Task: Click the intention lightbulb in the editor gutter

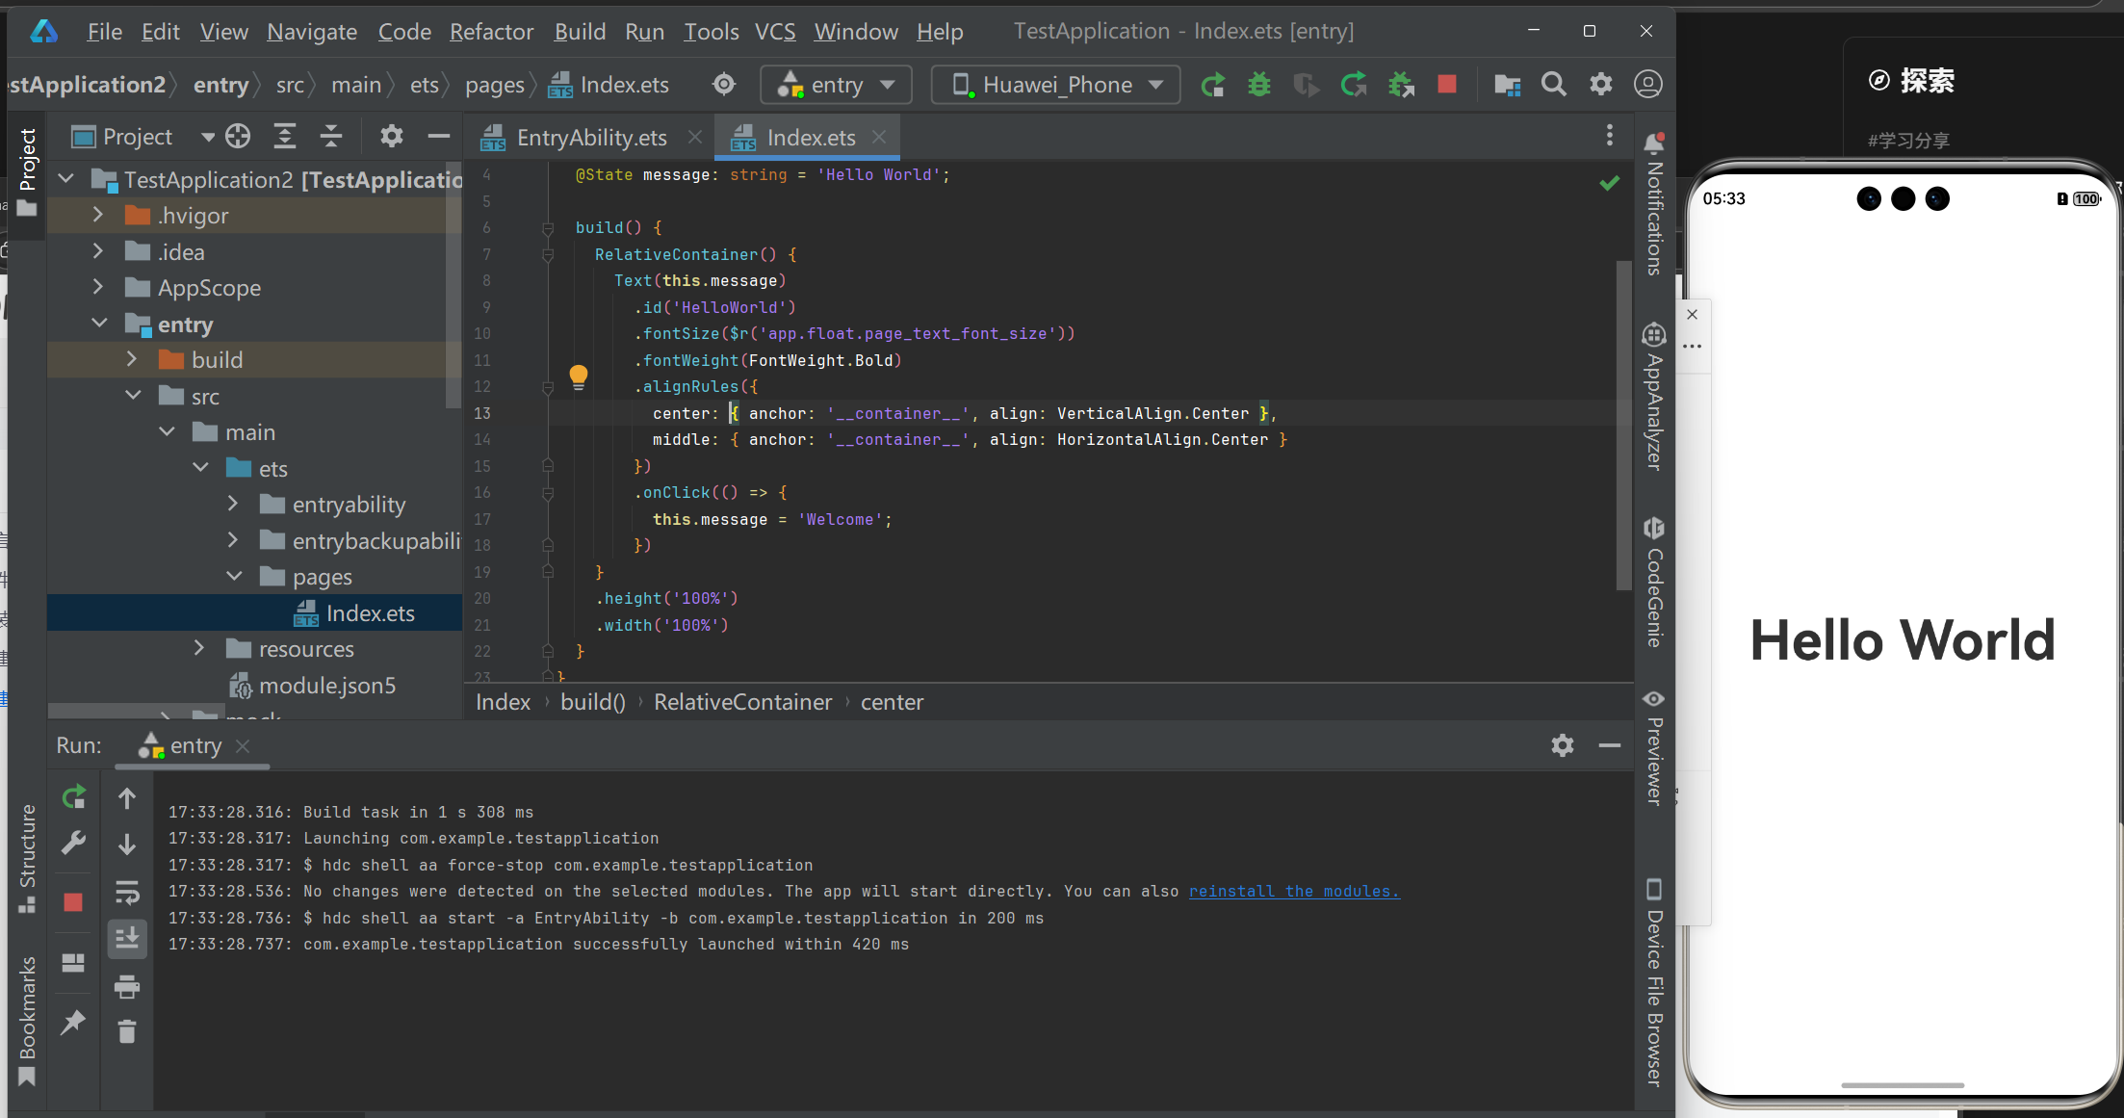Action: 578,377
